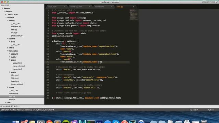Click the unsaved dot on urls.py tab
This screenshot has height=123, width=219.
pos(133,7)
